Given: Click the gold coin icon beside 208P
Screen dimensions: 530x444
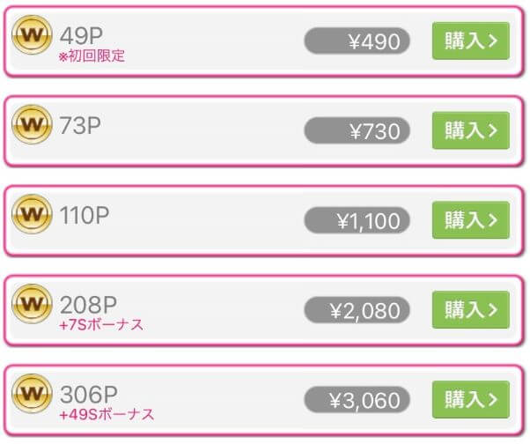Looking at the screenshot, I should click(x=33, y=305).
